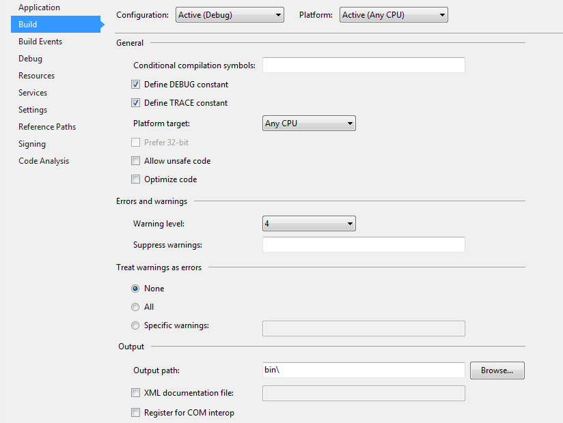Switch to the Build Events tab
The width and height of the screenshot is (563, 423).
[x=40, y=42]
